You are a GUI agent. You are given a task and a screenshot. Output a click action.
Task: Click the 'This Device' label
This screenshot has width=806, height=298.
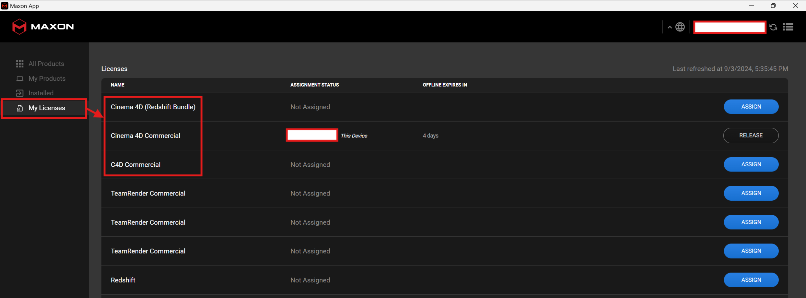point(354,136)
